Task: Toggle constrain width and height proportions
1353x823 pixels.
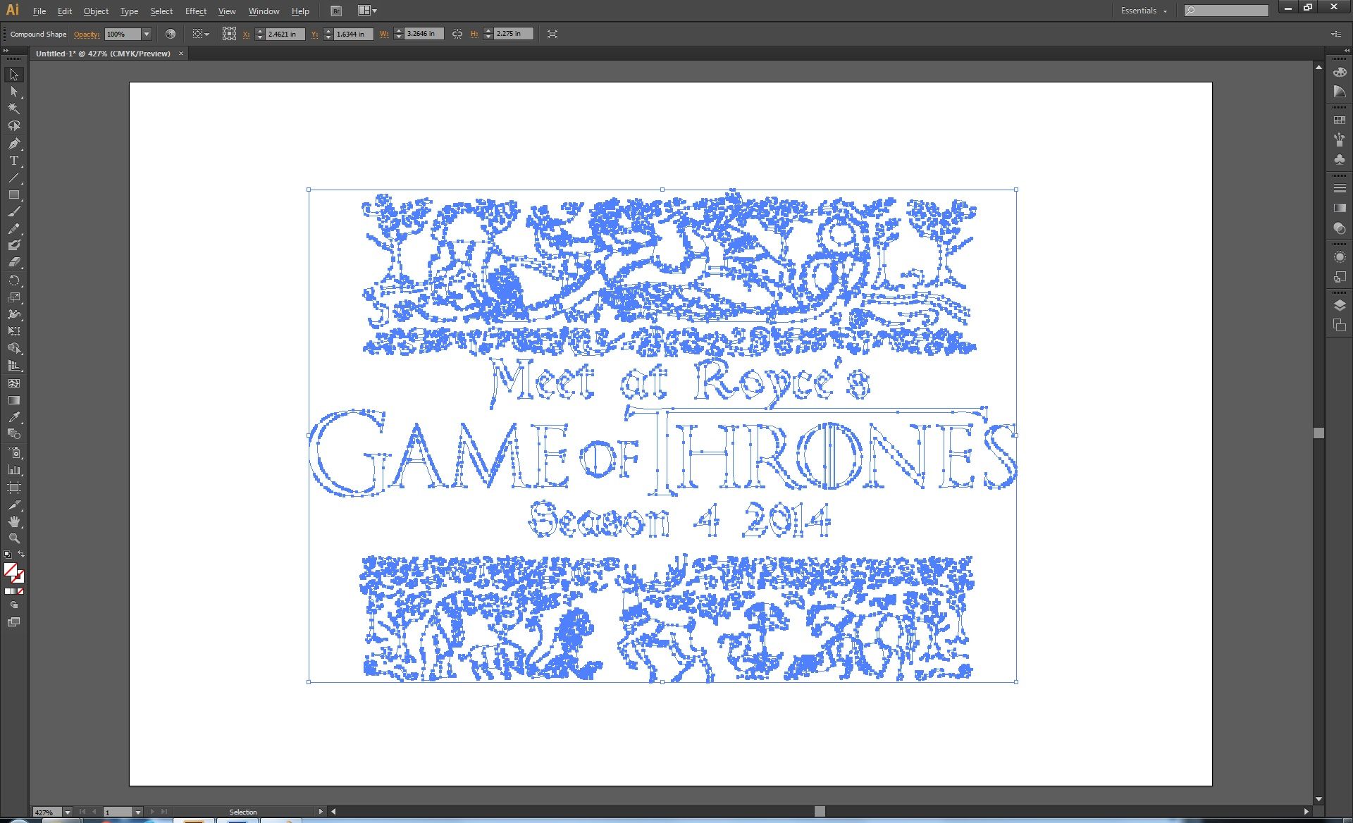Action: (457, 34)
